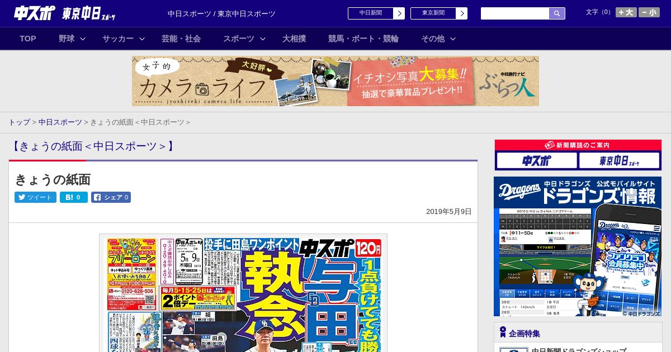The width and height of the screenshot is (671, 352).
Task: Decrease text size with −小 button
Action: pyautogui.click(x=649, y=12)
